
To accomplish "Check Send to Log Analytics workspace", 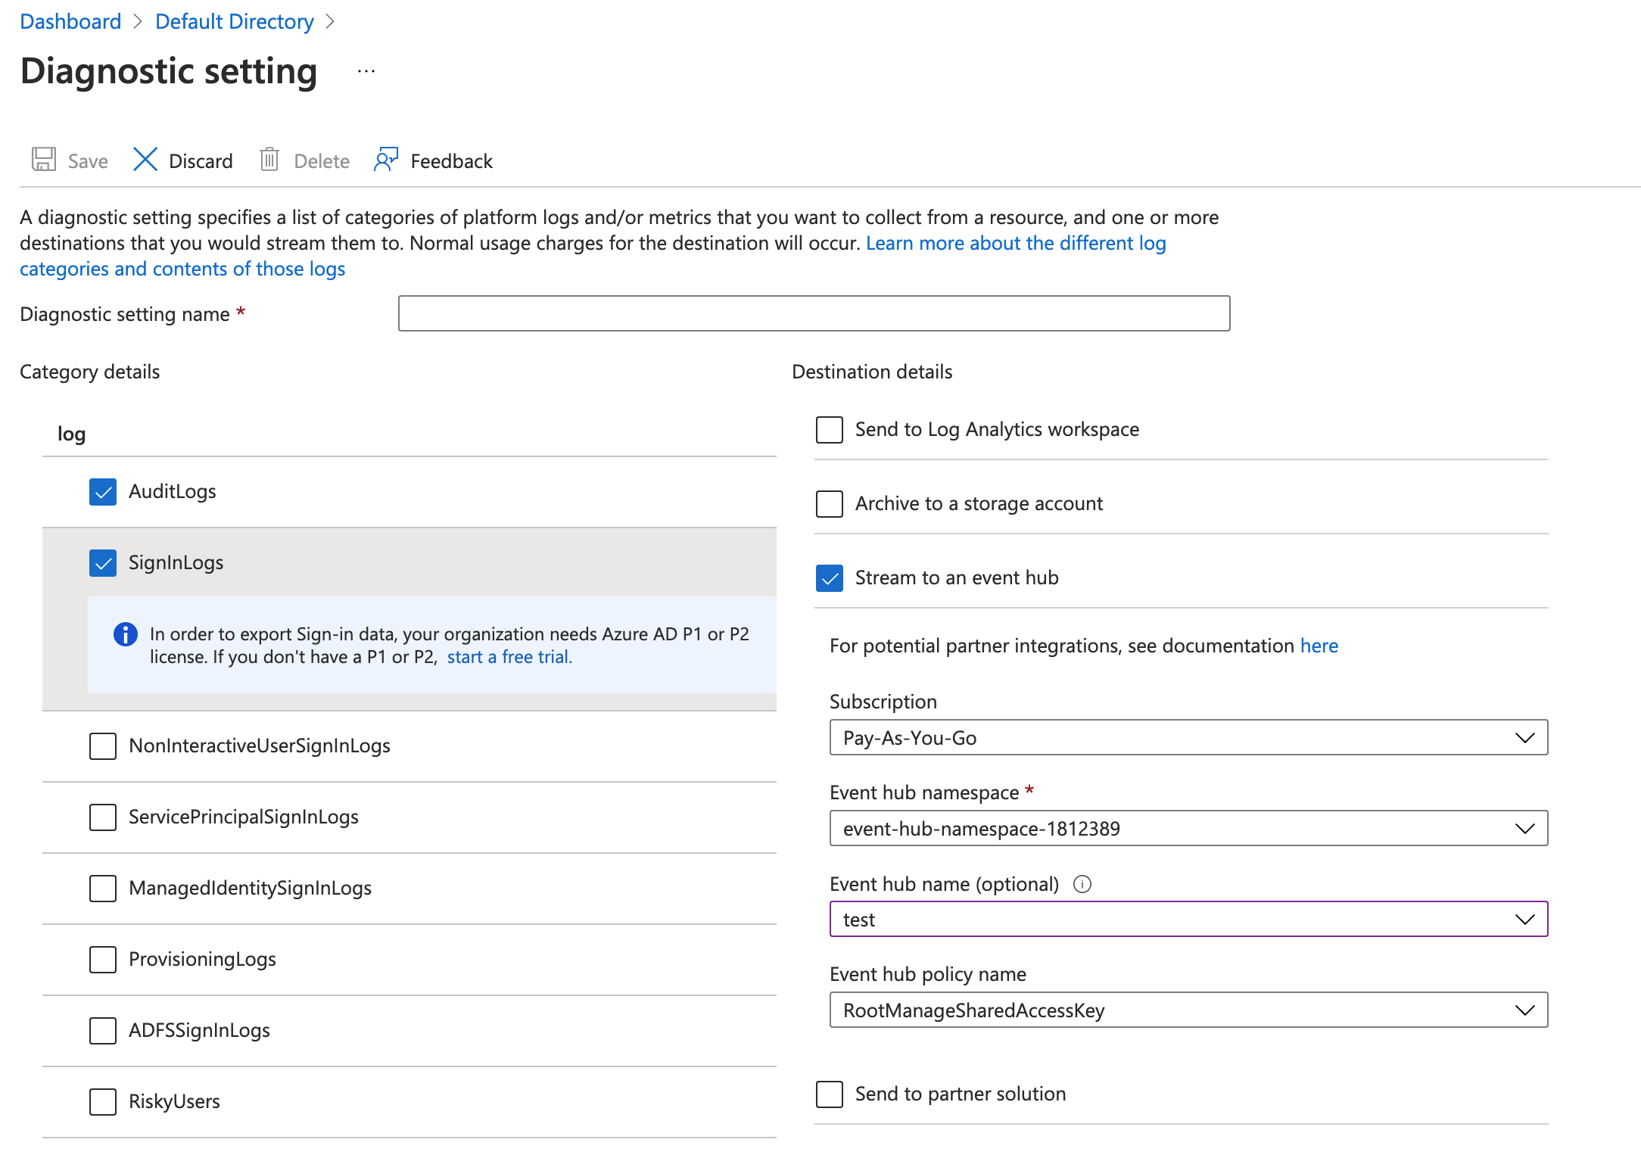I will click(828, 430).
